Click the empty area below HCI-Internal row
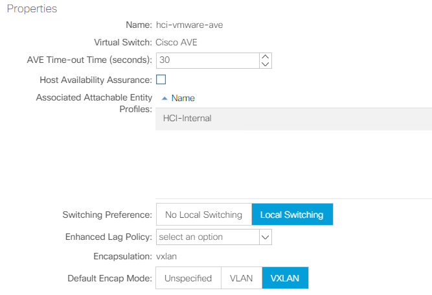Screen dimensions: 432x295 [293, 162]
